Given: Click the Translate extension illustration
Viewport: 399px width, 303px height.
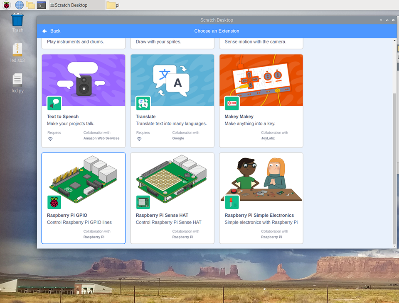Looking at the screenshot, I should (172, 80).
